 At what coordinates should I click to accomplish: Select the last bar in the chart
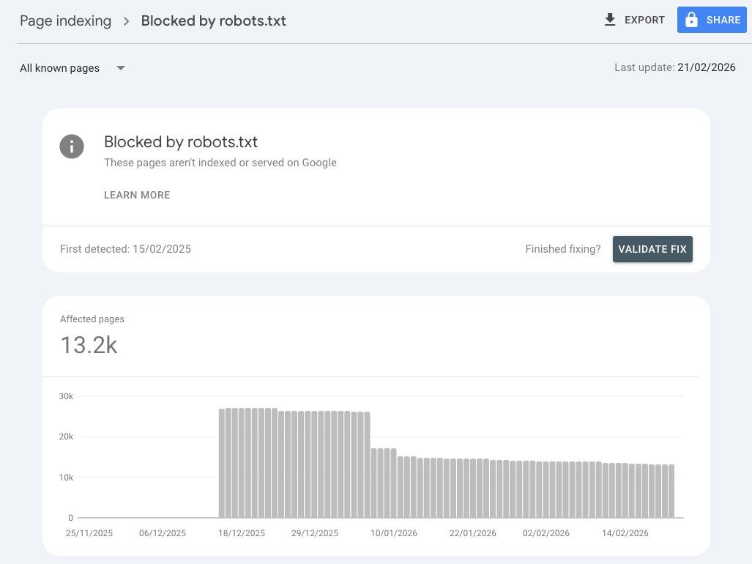(671, 491)
